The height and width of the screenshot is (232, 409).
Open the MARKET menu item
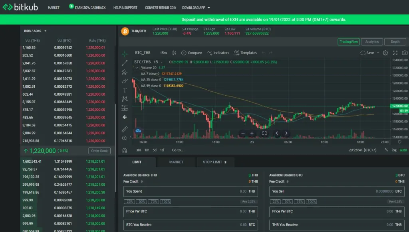tap(54, 8)
